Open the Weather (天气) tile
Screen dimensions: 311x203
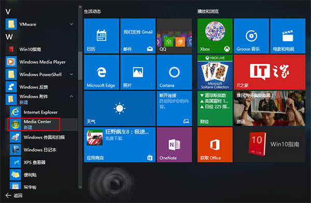pos(120,108)
